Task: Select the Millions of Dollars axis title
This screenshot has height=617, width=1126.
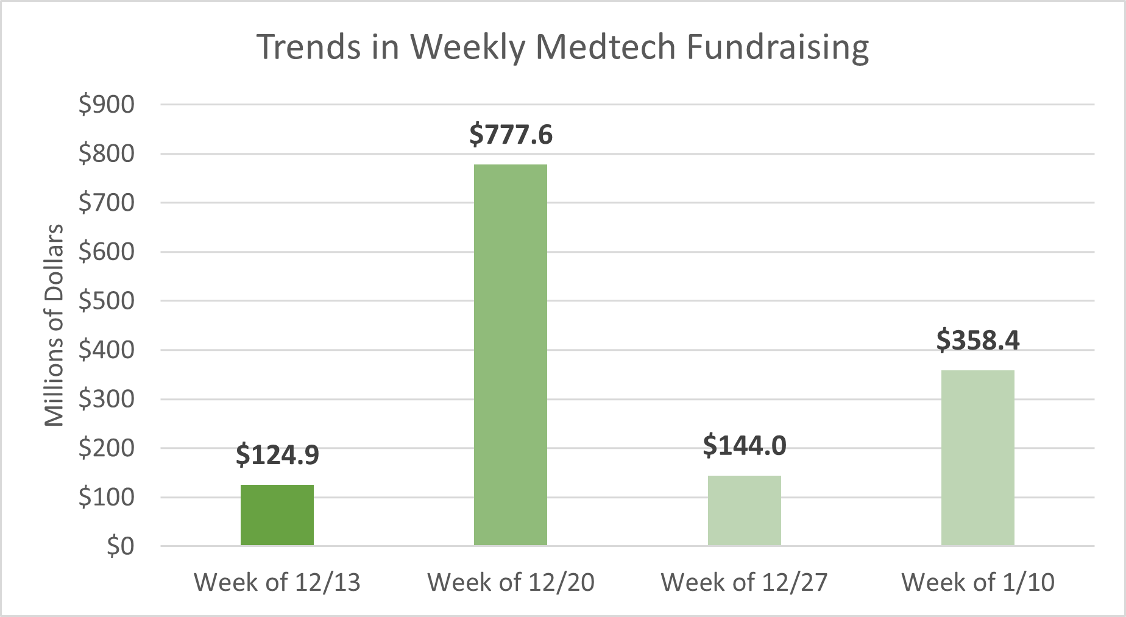Action: (x=54, y=325)
